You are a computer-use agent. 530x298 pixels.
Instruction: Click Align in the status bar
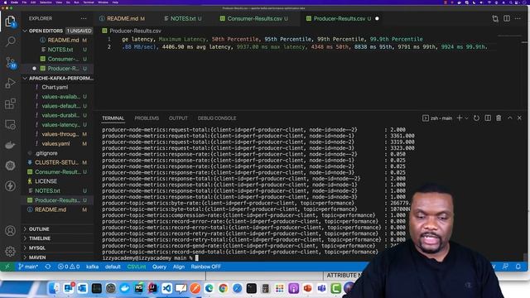(179, 267)
